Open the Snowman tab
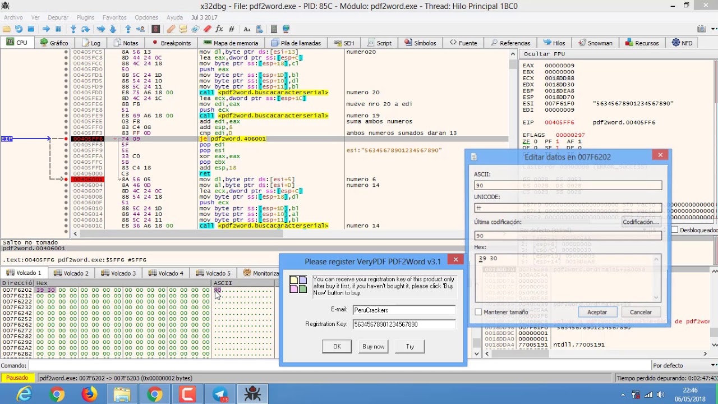This screenshot has height=404, width=718. (x=595, y=43)
